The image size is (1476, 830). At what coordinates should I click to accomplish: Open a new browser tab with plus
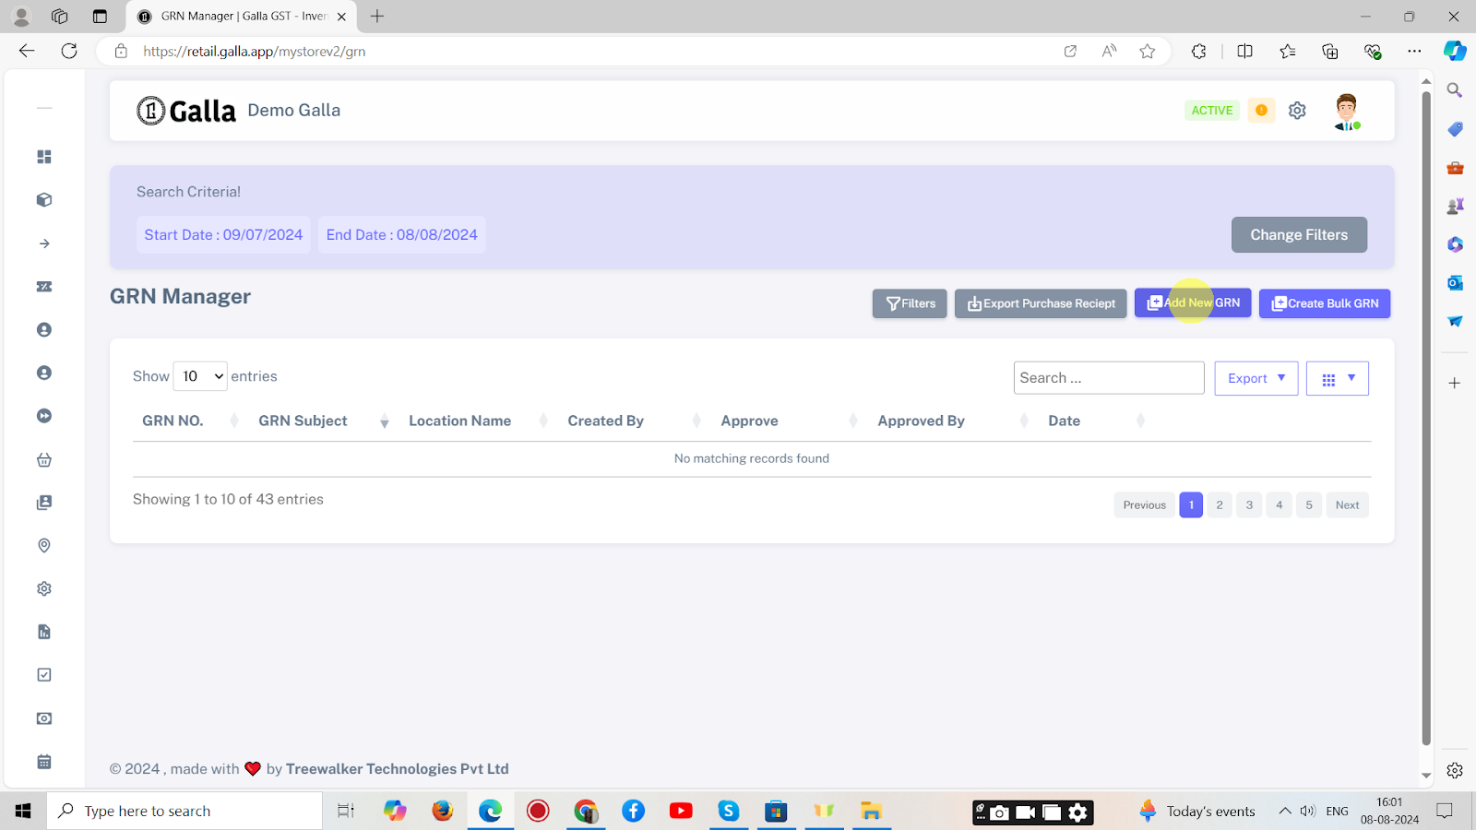[377, 17]
